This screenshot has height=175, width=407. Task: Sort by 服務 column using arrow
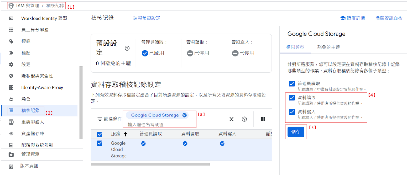point(125,134)
